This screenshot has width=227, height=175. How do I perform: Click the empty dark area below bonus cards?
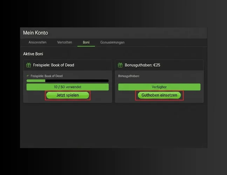coord(113,126)
